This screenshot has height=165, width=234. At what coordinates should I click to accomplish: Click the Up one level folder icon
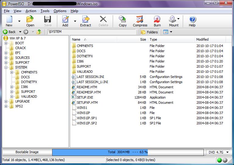tap(39, 32)
